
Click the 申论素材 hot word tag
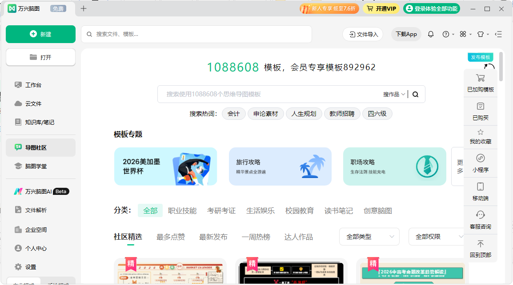pos(266,114)
